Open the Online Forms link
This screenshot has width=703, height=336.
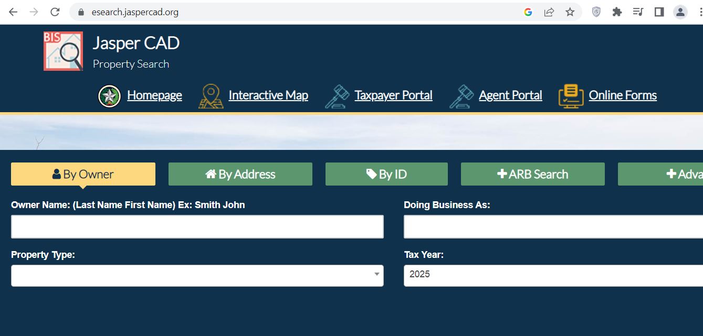click(623, 95)
